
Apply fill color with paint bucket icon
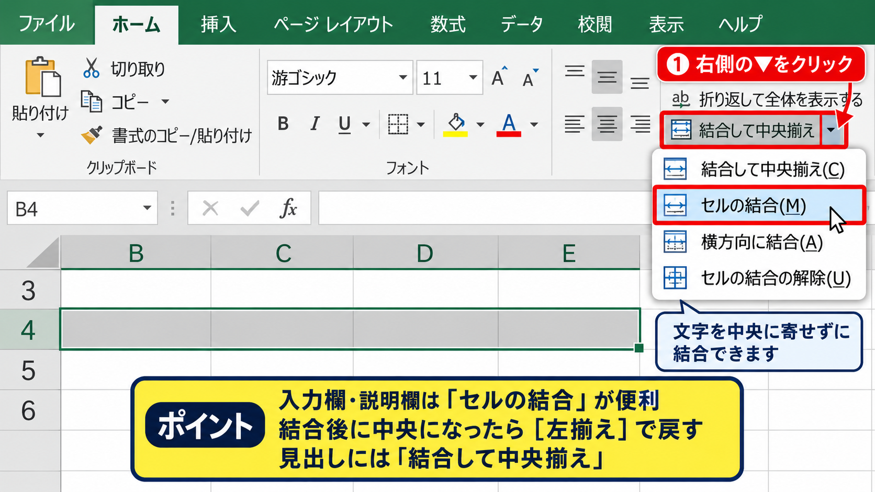pos(456,124)
